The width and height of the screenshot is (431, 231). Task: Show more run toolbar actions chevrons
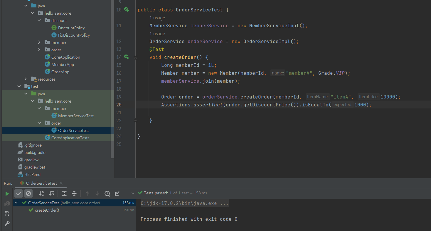133,193
